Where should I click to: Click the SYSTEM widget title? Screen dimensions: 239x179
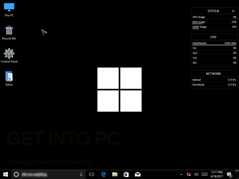click(213, 11)
